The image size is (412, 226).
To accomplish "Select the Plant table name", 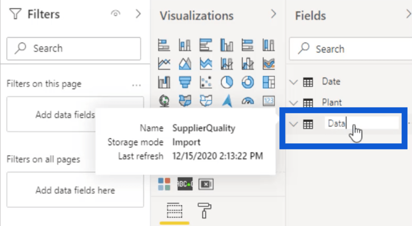I will [x=332, y=102].
